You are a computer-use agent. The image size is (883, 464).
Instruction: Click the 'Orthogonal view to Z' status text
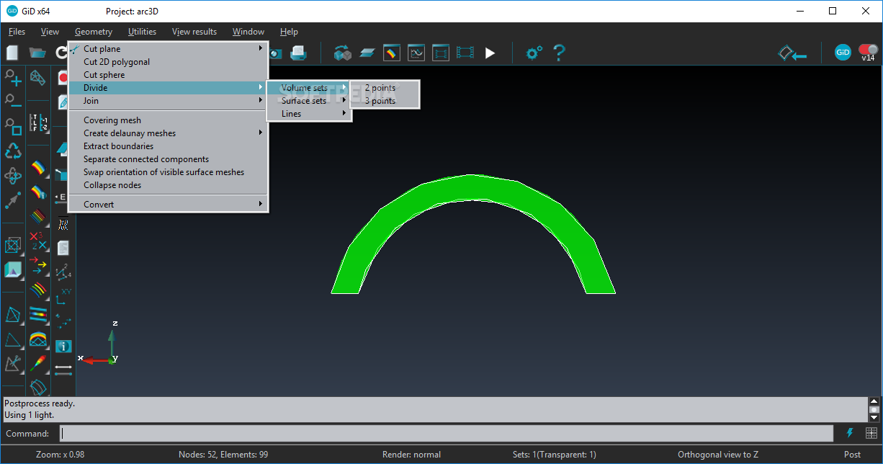718,455
